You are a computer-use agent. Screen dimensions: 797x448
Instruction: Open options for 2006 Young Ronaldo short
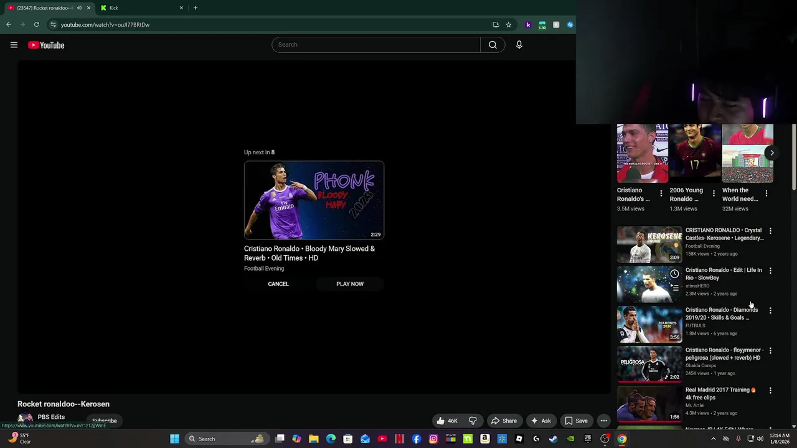tap(714, 194)
